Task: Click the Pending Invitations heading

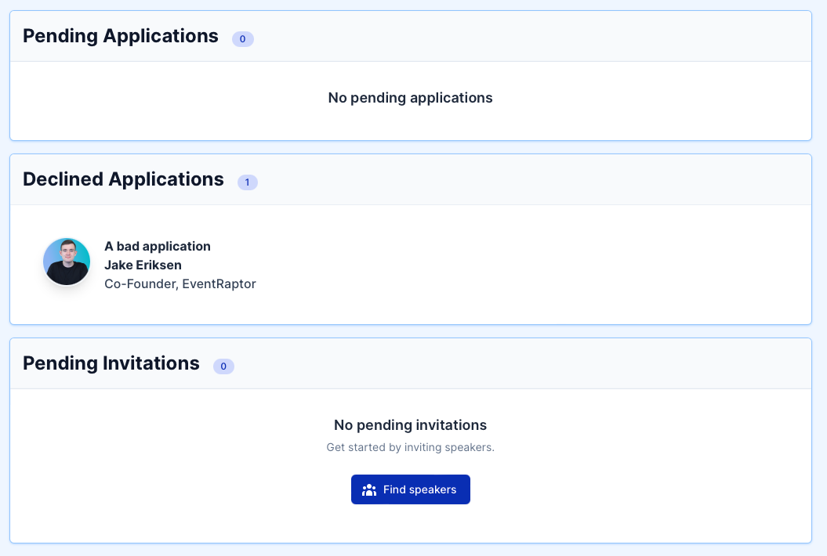Action: pyautogui.click(x=111, y=363)
